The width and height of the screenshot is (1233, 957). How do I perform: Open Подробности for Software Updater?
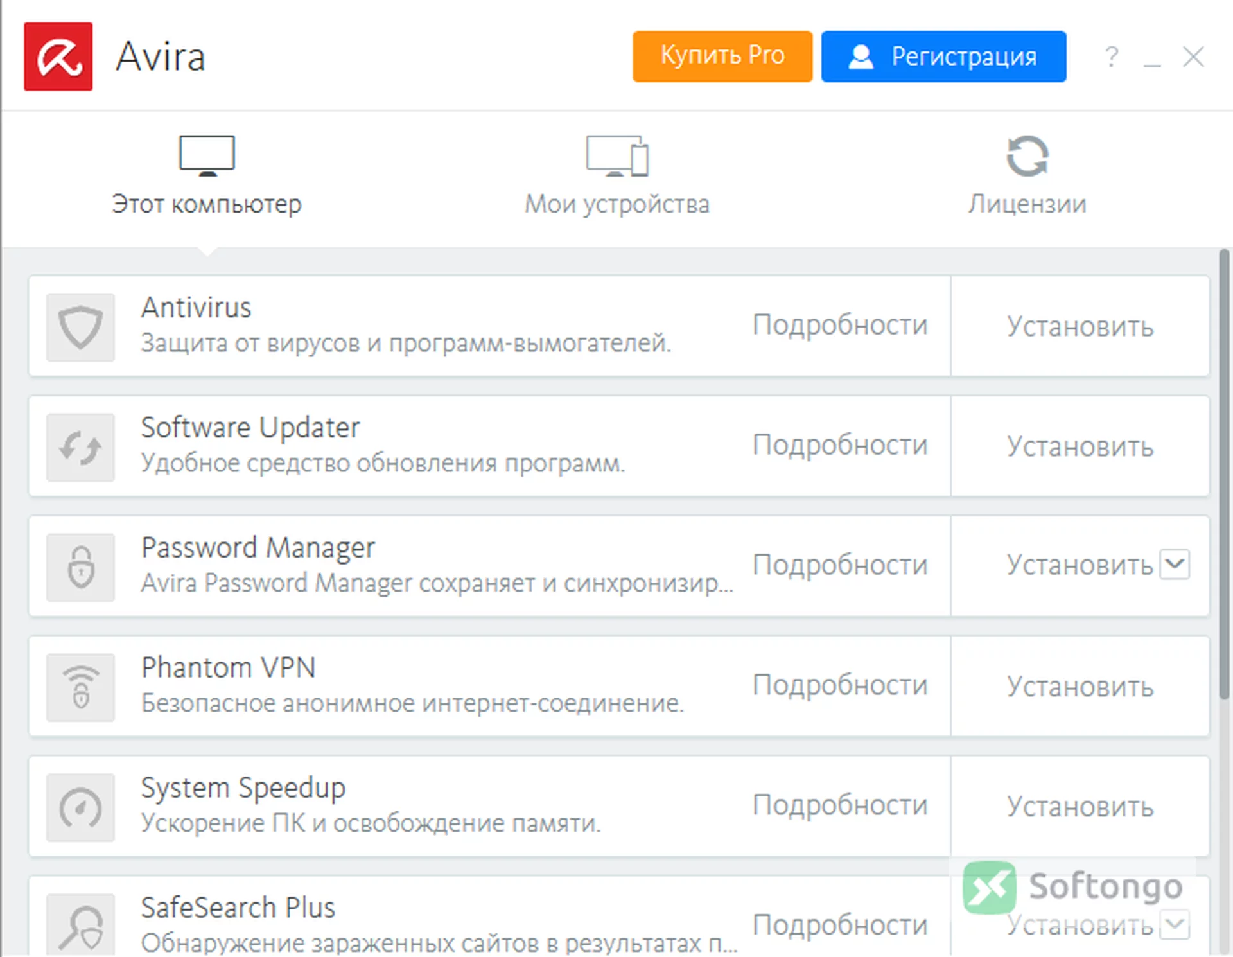click(x=840, y=445)
